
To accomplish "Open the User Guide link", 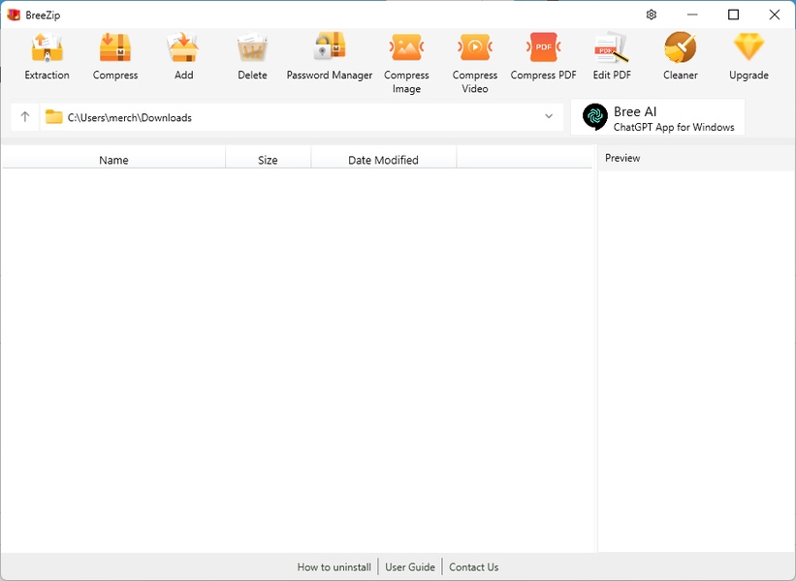I will (x=410, y=567).
